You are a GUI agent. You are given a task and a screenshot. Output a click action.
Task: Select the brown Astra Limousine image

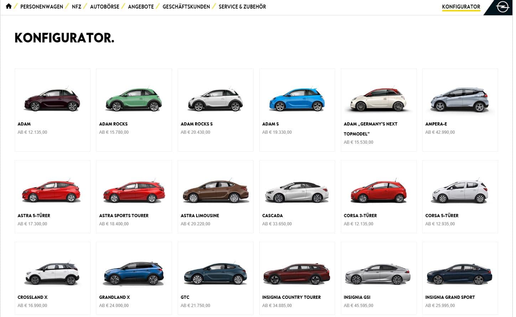[216, 191]
